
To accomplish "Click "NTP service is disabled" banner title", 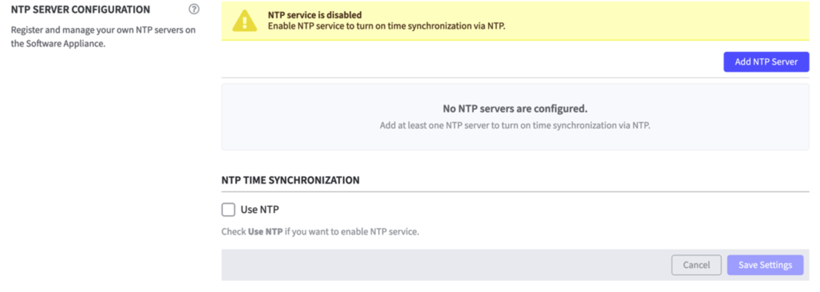I will pyautogui.click(x=315, y=15).
